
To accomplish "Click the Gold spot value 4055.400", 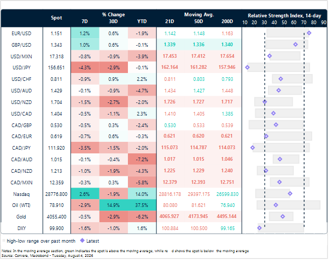I will pyautogui.click(x=57, y=217).
